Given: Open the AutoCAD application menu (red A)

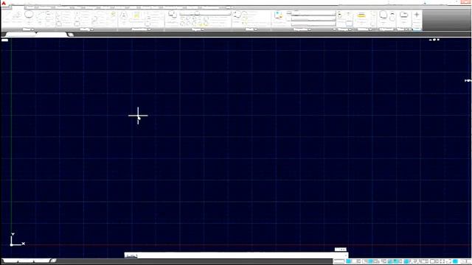Looking at the screenshot, I should [4, 3].
